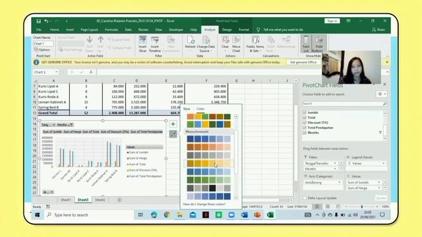Screen dimensions: 422x237
Task: Click the search magnifier in field pane
Action: click(x=384, y=103)
